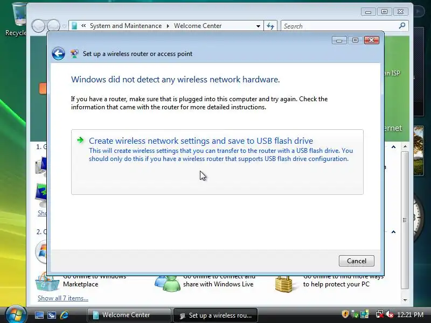Image resolution: width=431 pixels, height=323 pixels.
Task: Click into the Welcome Center Search field
Action: point(339,26)
